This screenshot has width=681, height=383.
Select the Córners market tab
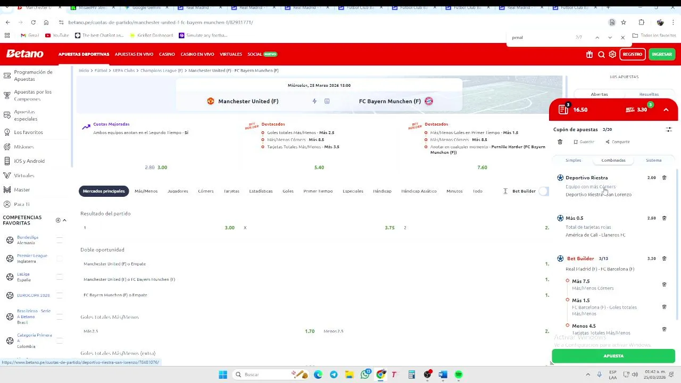tap(206, 191)
